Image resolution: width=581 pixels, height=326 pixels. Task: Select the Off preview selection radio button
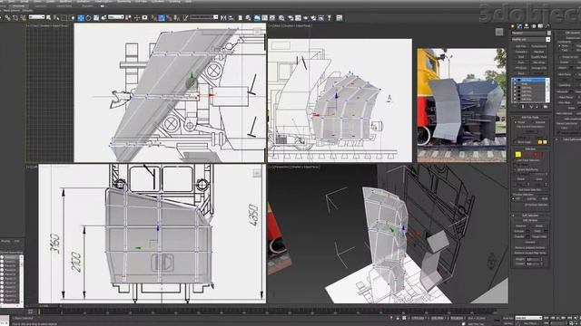click(x=514, y=199)
